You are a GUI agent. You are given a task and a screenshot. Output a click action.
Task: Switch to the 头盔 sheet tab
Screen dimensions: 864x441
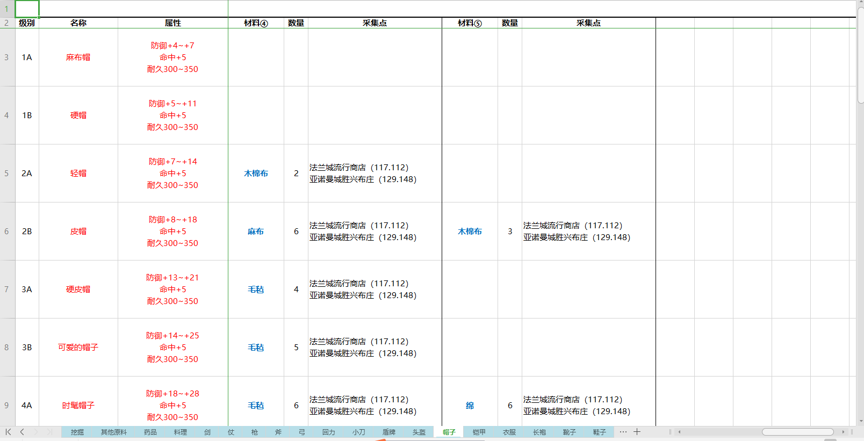tap(419, 432)
